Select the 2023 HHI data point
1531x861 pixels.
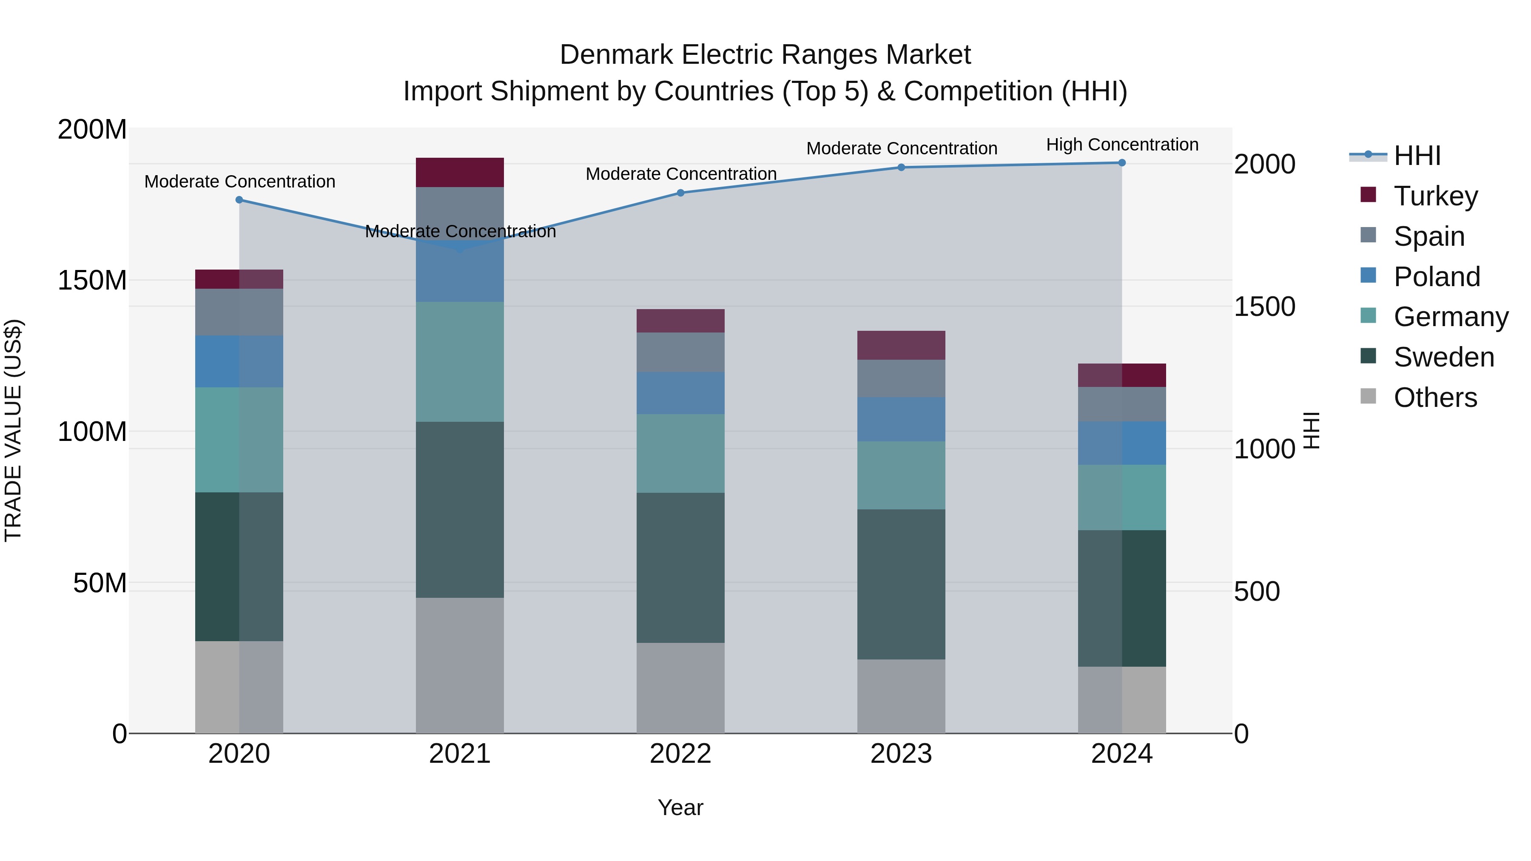point(901,167)
